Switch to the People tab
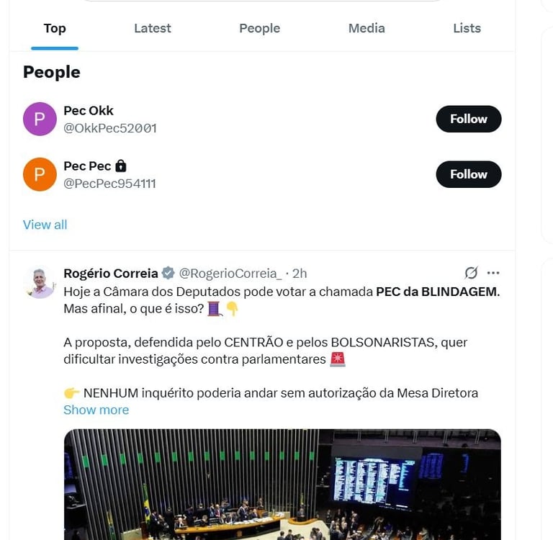Screen dimensions: 553x540 click(259, 28)
